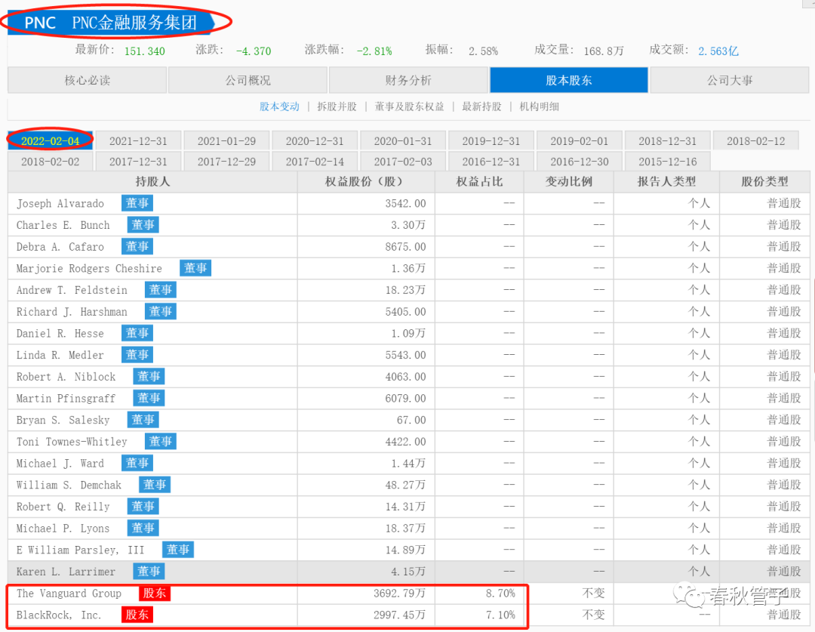
Task: Click 董事 tag beside Michael J. Ward
Action: click(137, 463)
